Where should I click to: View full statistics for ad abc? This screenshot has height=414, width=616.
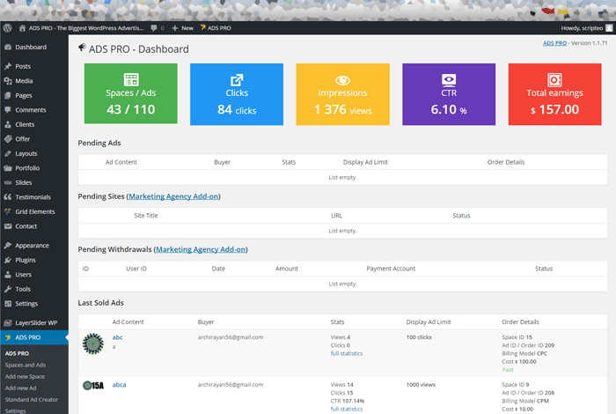point(346,353)
